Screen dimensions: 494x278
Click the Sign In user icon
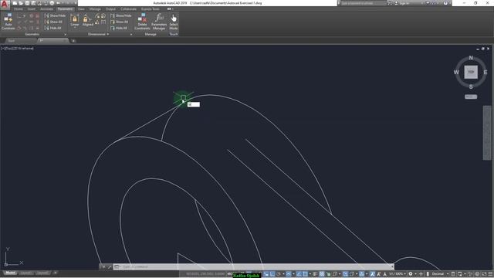click(396, 3)
